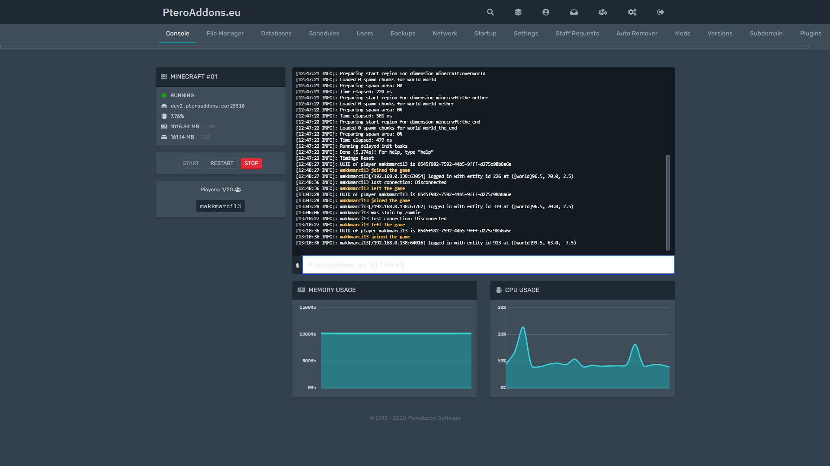Open the account profile icon
Screen dimensions: 830x466
(545, 12)
